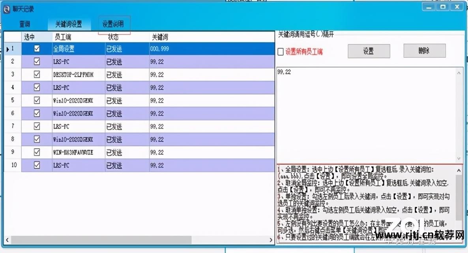The width and height of the screenshot is (468, 253).
Task: Uncheck the checkbox on row 10 LRS-PC
Action: (x=37, y=165)
